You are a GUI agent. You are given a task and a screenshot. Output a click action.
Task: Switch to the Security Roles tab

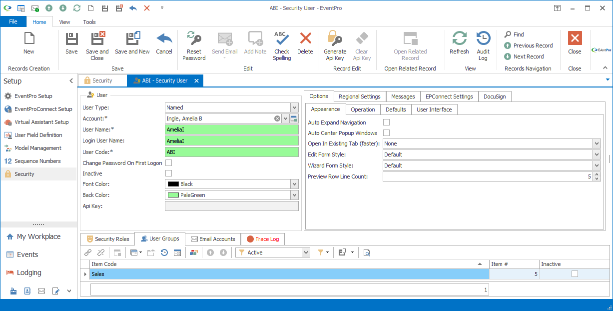[108, 239]
